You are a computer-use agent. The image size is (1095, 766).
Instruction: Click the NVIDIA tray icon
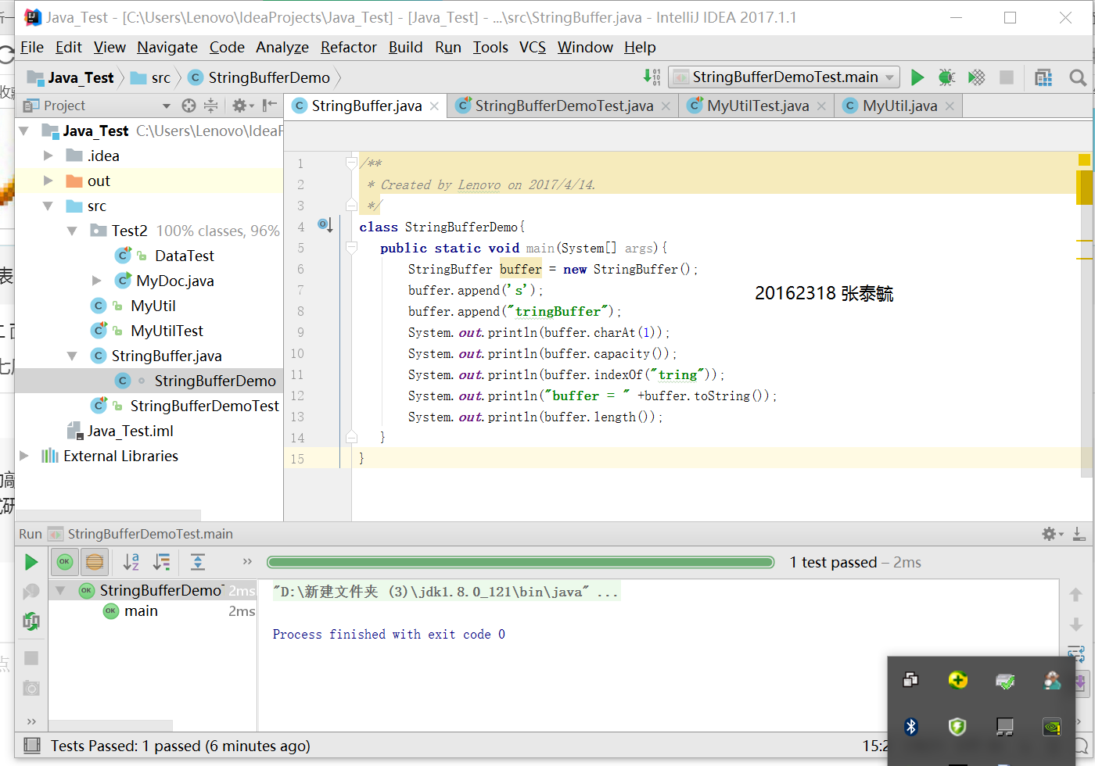pos(1052,727)
